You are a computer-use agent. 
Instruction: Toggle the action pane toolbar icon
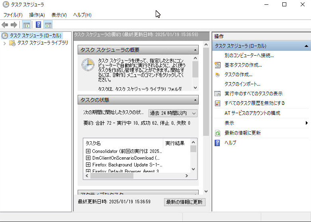48,25
